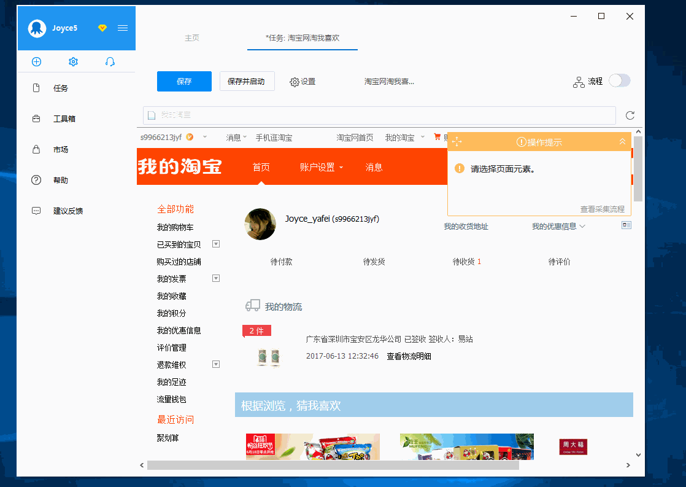Click the snack food promotion banner

click(x=313, y=446)
